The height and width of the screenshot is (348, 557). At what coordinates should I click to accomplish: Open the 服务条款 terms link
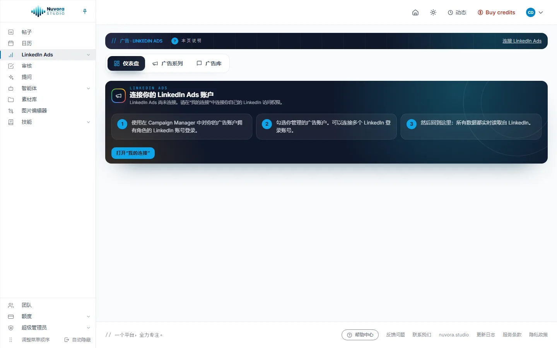tap(512, 335)
